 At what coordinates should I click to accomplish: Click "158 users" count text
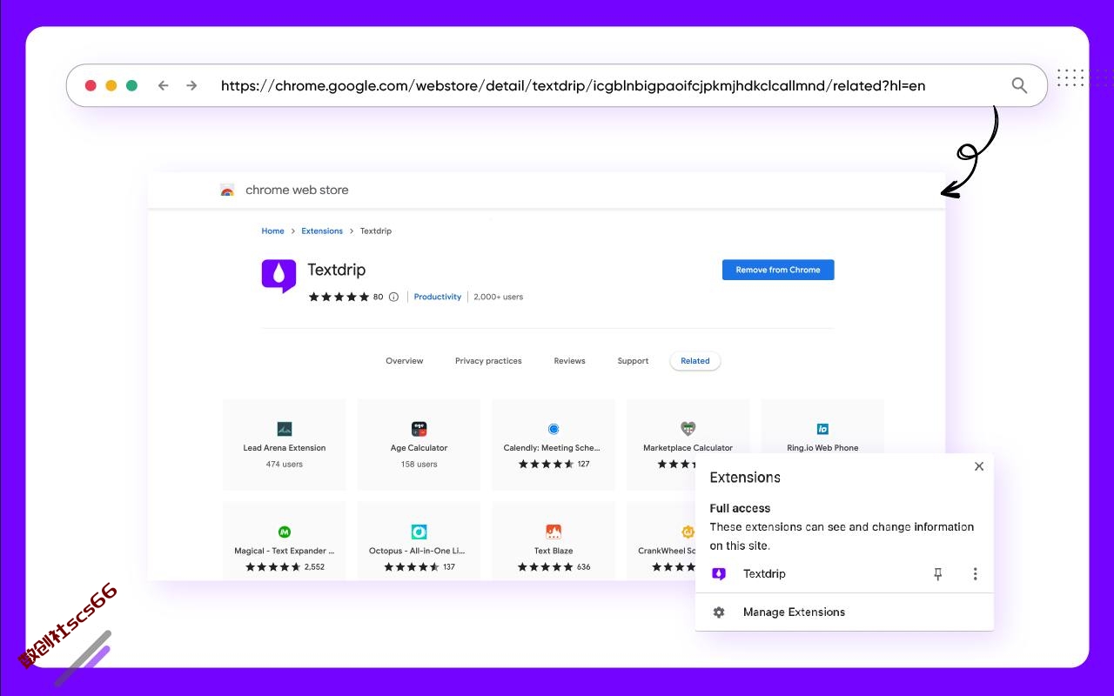point(419,465)
